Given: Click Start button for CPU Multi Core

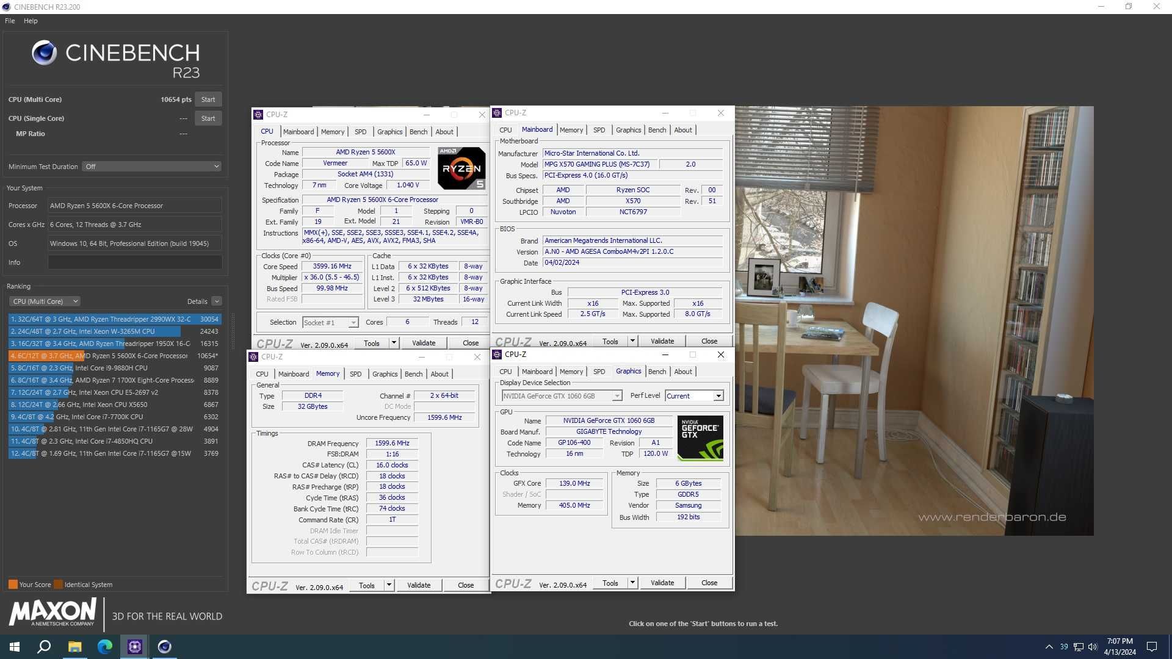Looking at the screenshot, I should 207,98.
